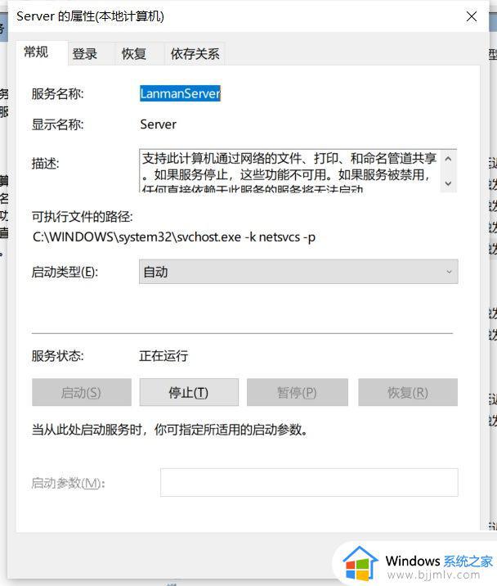The height and width of the screenshot is (586, 497).
Task: Click the 启动类型(E) label
Action: pos(65,272)
